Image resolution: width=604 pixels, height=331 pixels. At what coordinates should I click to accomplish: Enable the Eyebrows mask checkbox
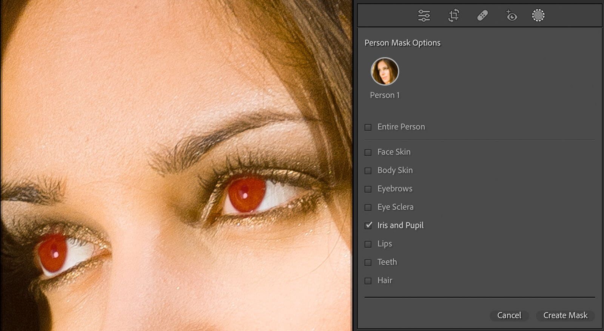[x=368, y=189]
